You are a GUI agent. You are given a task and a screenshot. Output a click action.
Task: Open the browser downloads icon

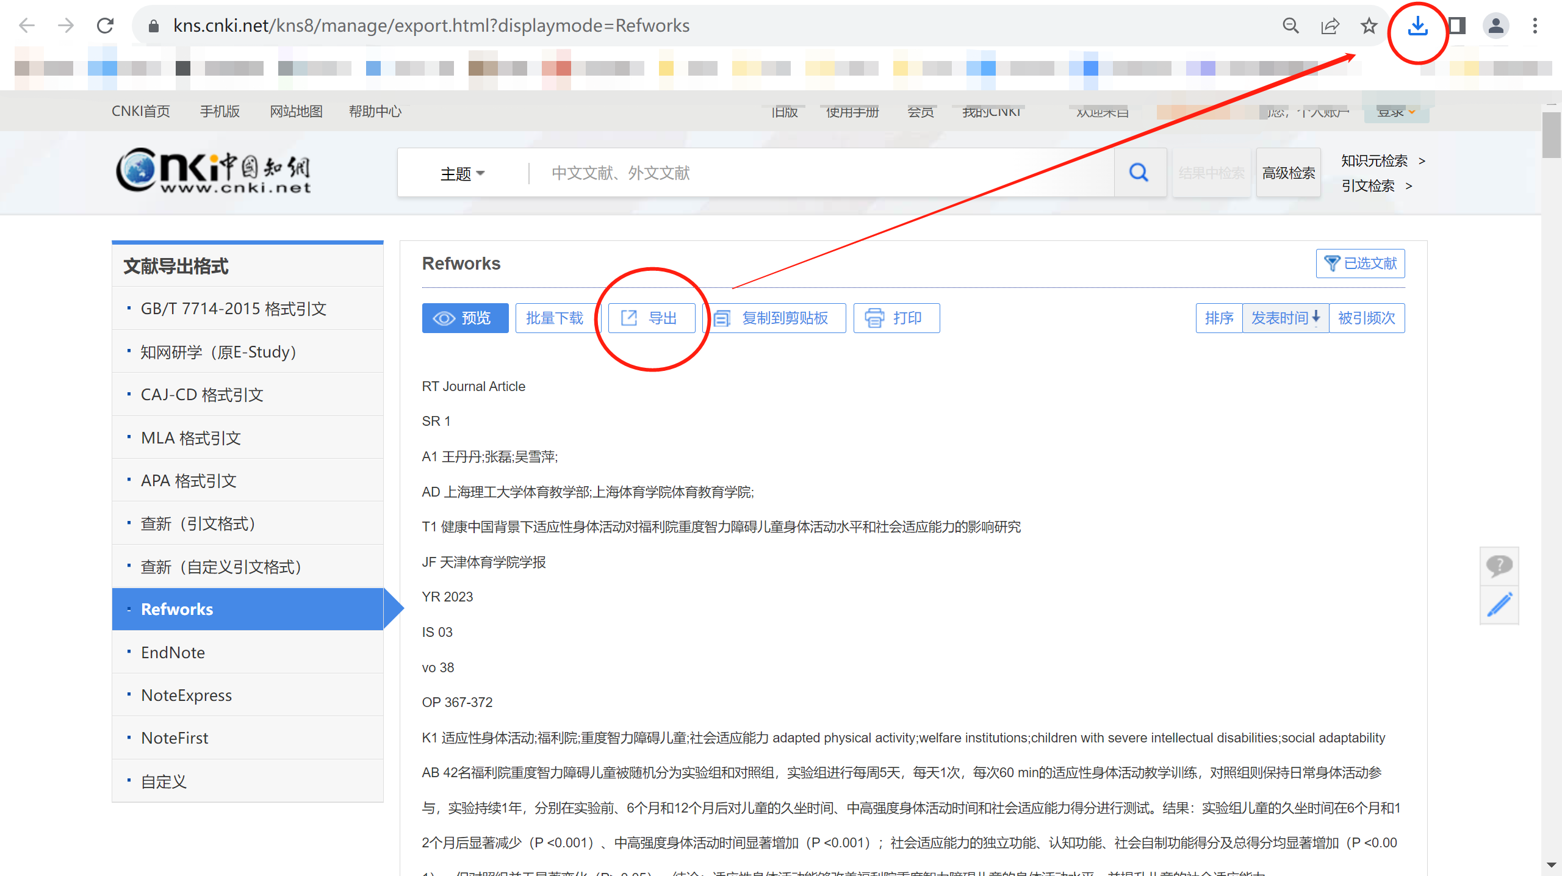click(x=1419, y=26)
